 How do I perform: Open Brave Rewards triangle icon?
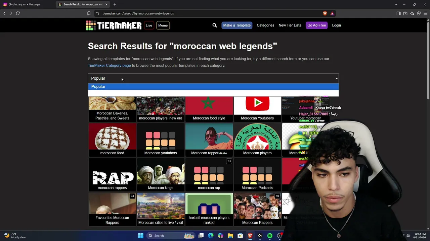tap(332, 13)
